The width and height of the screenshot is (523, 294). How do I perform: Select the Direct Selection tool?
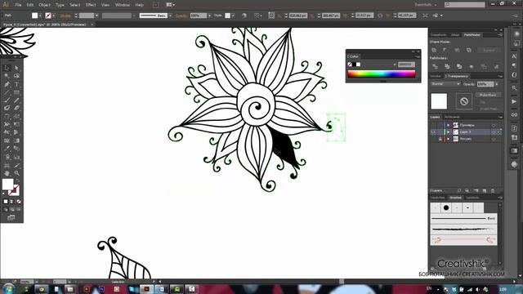[16, 68]
